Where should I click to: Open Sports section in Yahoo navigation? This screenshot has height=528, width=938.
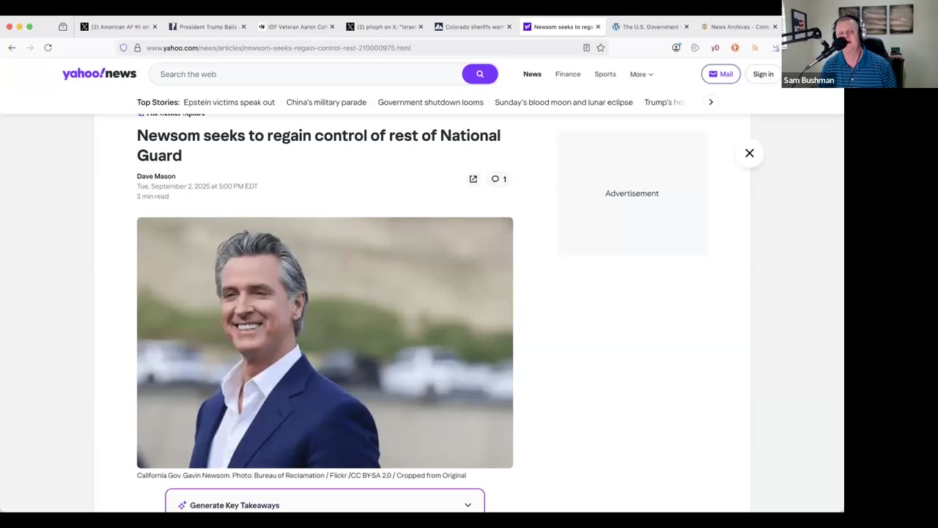tap(605, 74)
